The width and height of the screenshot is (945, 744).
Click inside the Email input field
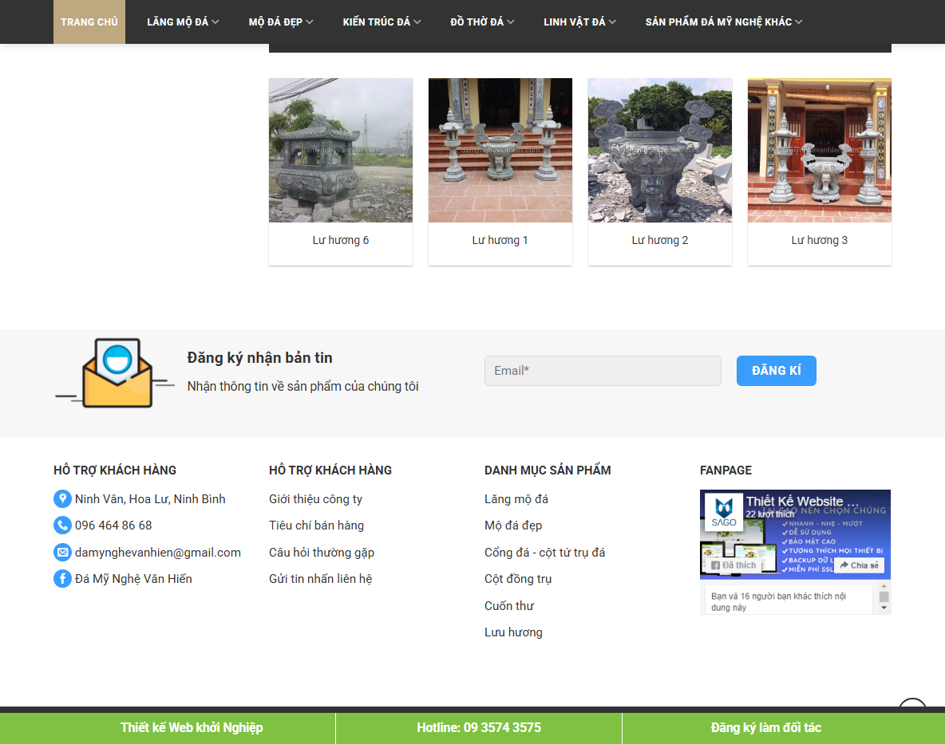pos(603,370)
